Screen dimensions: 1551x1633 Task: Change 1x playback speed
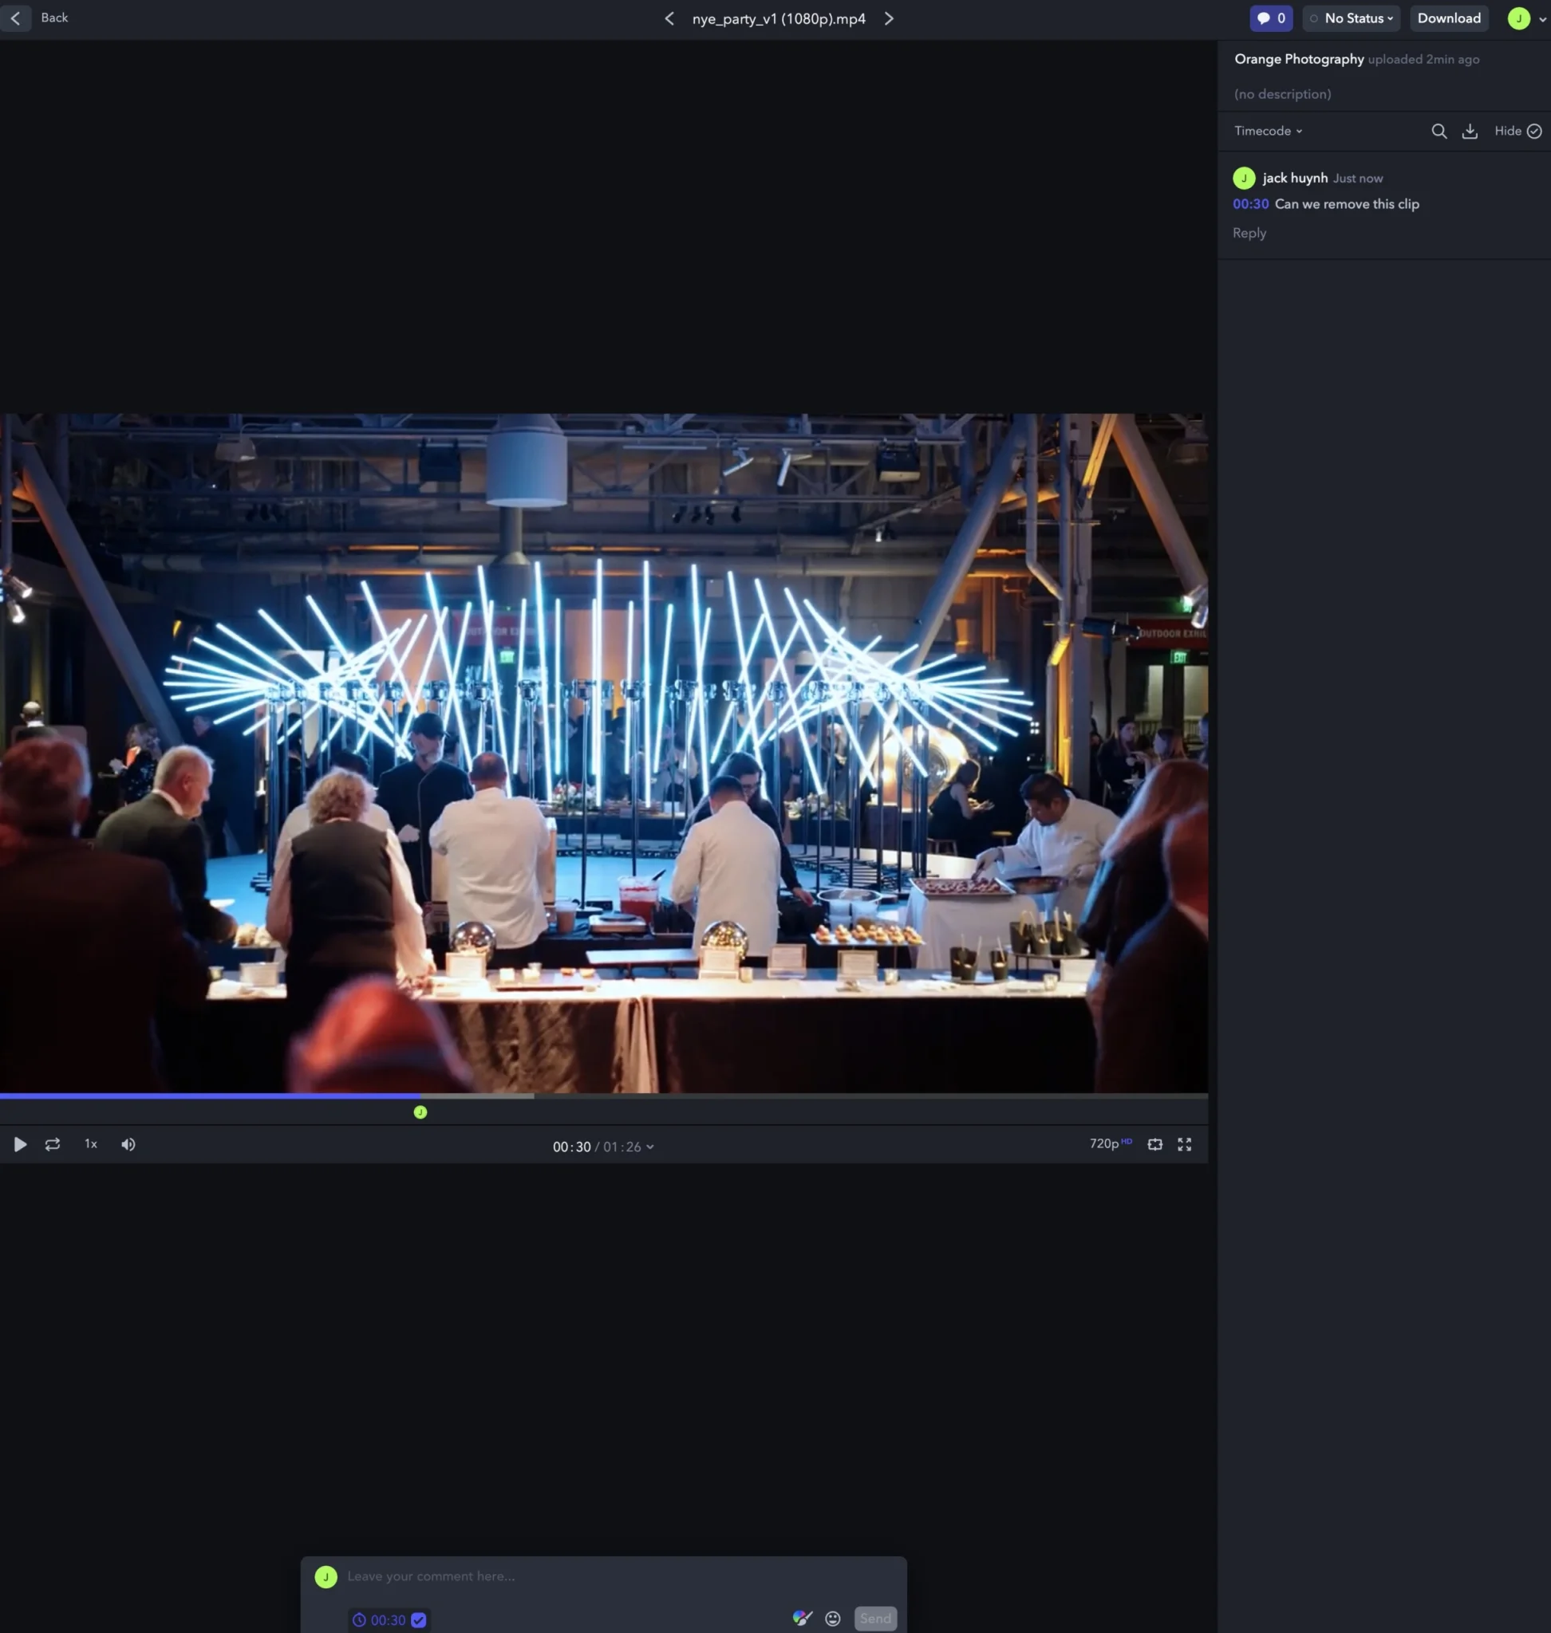91,1144
